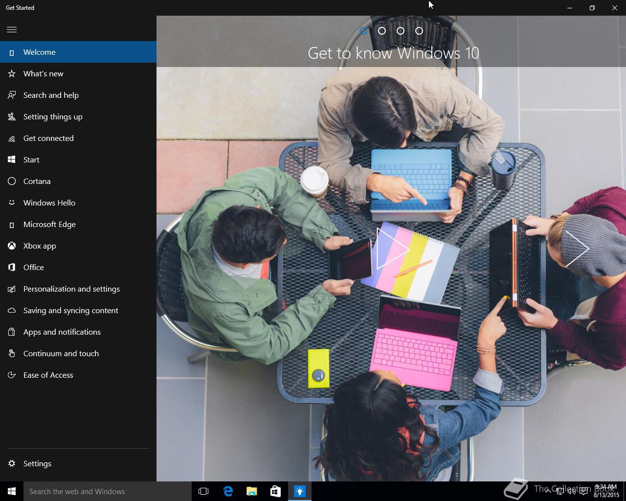626x501 pixels.
Task: Select Office in the sidebar
Action: [x=78, y=268]
